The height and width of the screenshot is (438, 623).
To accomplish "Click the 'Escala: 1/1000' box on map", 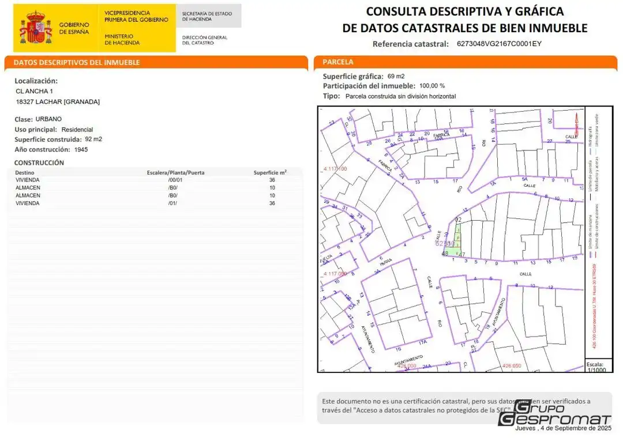I will (598, 367).
